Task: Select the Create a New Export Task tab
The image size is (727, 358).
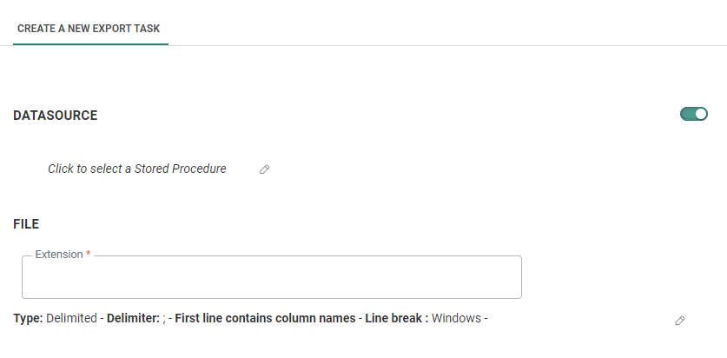Action: (x=90, y=29)
